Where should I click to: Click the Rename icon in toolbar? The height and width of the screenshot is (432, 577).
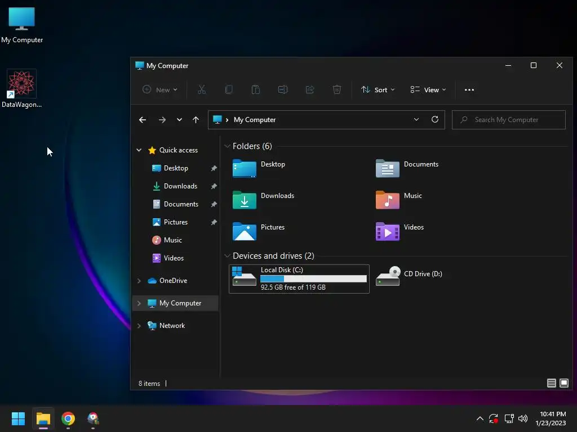[283, 89]
